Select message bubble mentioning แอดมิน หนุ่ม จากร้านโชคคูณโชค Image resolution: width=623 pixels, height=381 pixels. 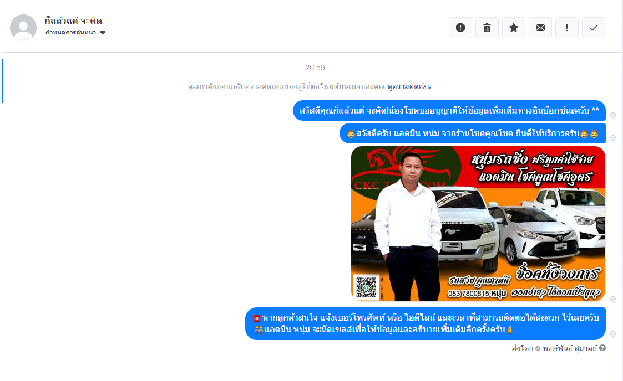[473, 133]
